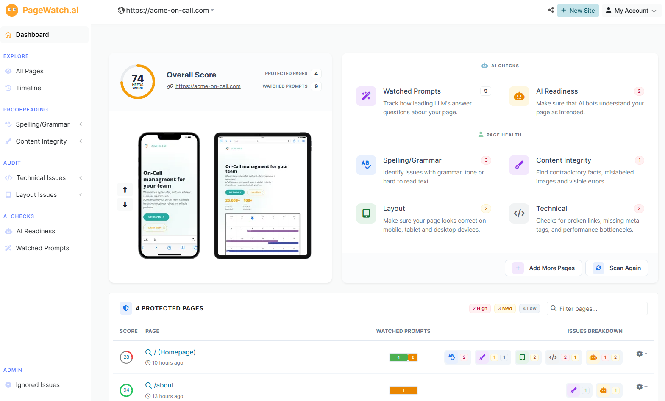Image resolution: width=665 pixels, height=401 pixels.
Task: Click the down arrow beside device previews
Action: pyautogui.click(x=125, y=205)
